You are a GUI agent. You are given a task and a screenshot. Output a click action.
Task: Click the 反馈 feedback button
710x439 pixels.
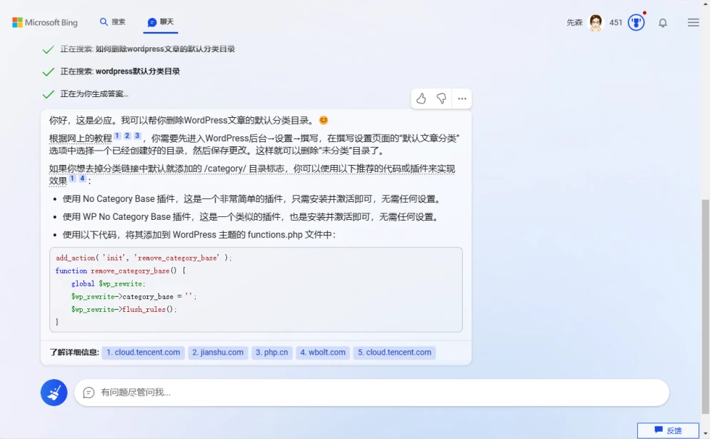click(667, 430)
